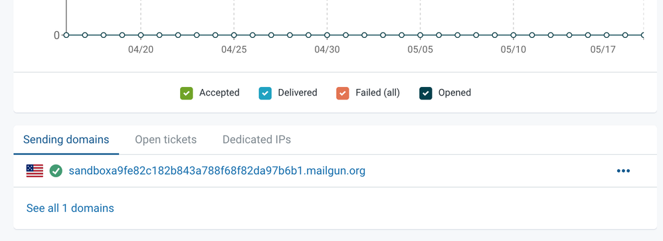Screen dimensions: 663x241
Task: Click See all 1 domains link
Action: 70,208
